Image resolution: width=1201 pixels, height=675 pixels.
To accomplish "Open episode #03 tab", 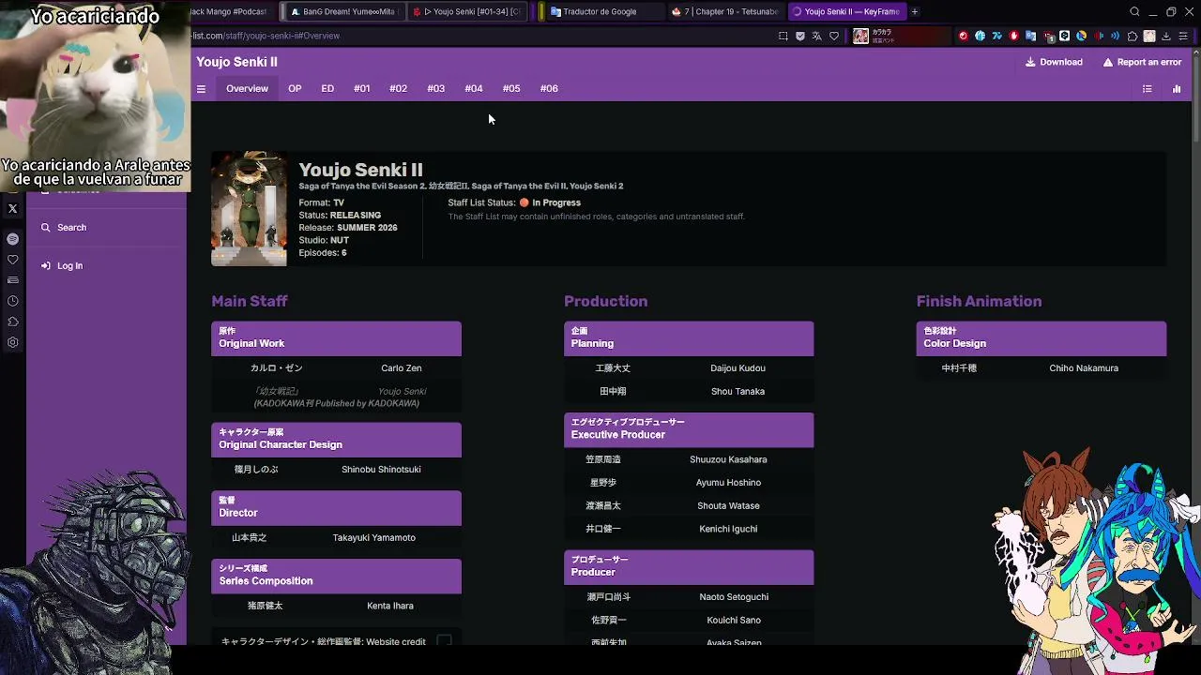I will [x=435, y=89].
